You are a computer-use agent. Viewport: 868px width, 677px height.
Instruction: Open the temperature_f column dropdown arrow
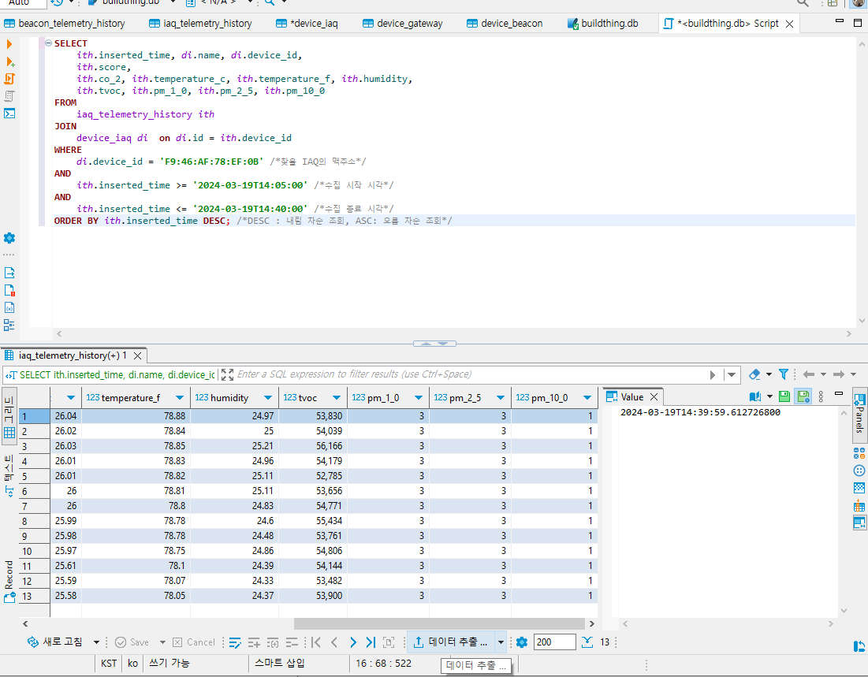tap(178, 398)
